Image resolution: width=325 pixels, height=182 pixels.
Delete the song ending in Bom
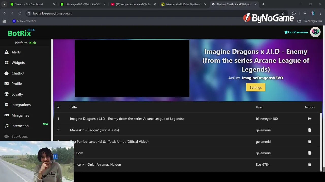[x=310, y=153]
